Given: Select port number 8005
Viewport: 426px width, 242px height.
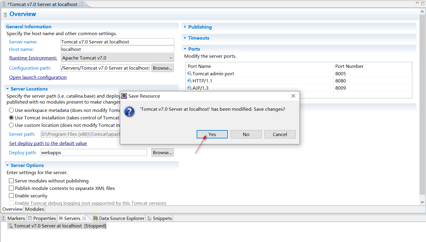Looking at the screenshot, I should [x=341, y=74].
